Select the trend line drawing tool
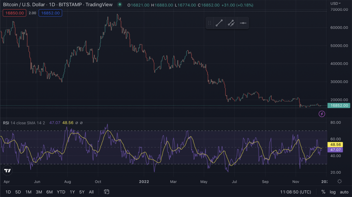Image resolution: width=352 pixels, height=197 pixels. pyautogui.click(x=219, y=23)
